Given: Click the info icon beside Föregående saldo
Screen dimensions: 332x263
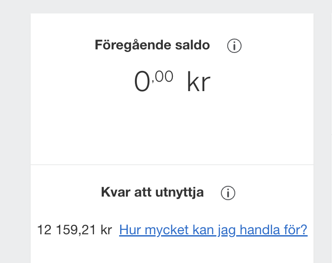Looking at the screenshot, I should 234,46.
